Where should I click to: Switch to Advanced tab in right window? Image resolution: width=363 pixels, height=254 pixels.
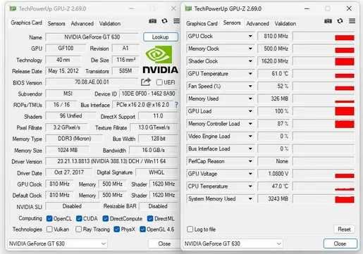click(x=257, y=24)
